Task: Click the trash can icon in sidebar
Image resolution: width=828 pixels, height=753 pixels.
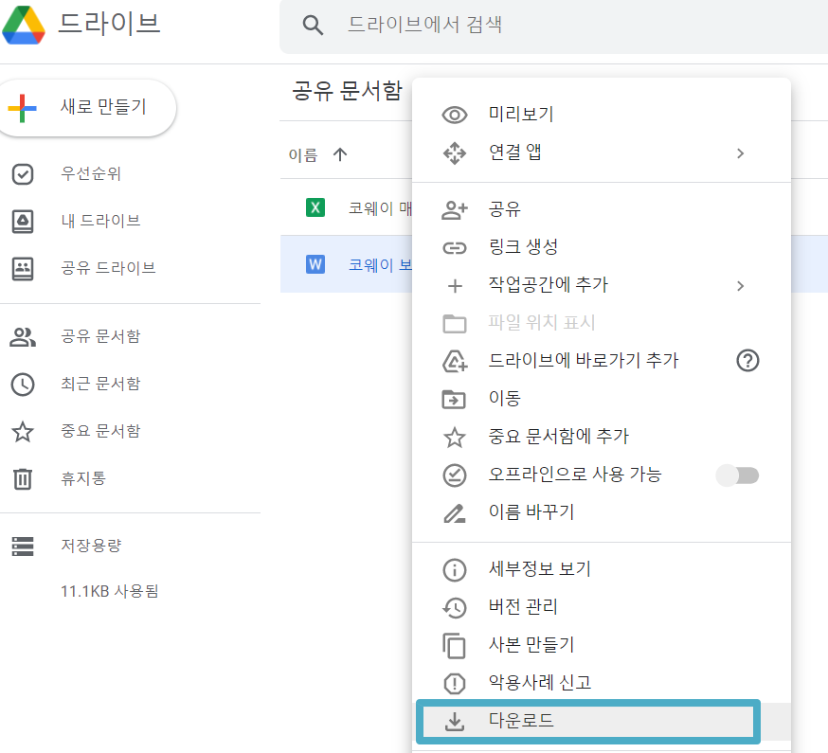Action: point(23,479)
